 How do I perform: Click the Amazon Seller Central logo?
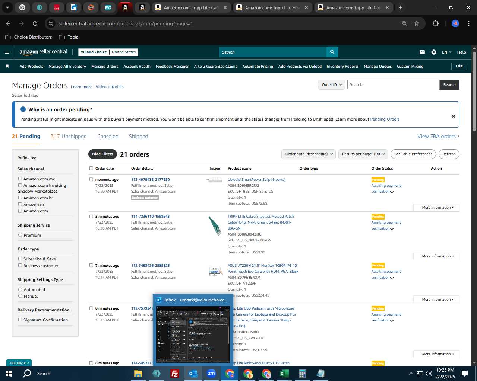43,52
